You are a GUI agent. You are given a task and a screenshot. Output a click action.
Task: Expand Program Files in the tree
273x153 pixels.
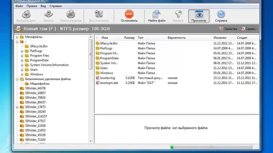(x=22, y=56)
